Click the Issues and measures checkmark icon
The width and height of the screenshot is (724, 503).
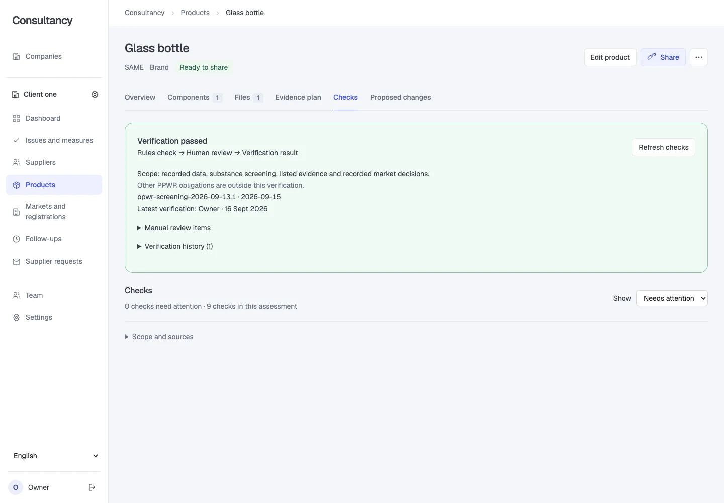point(16,140)
